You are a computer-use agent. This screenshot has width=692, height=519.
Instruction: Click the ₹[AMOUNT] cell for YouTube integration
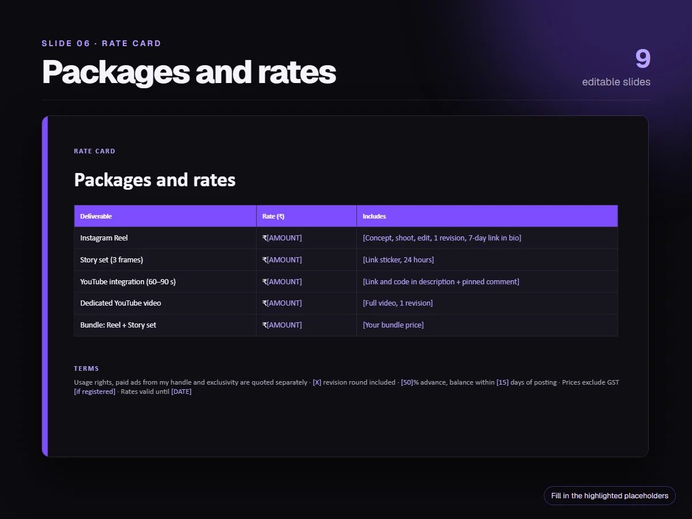click(307, 282)
